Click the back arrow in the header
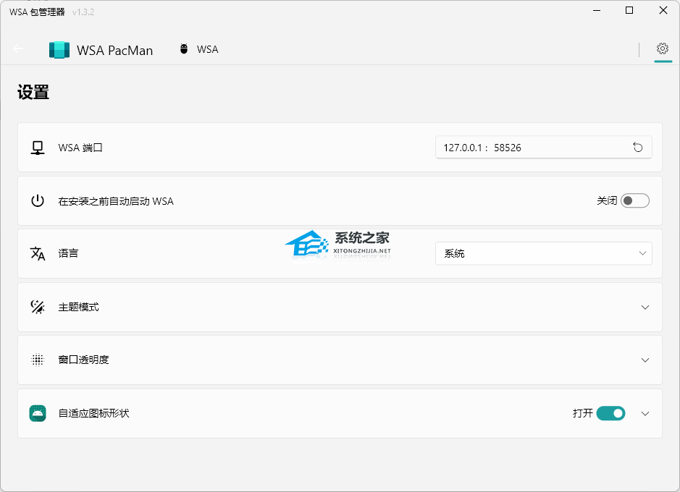The width and height of the screenshot is (680, 492). point(18,49)
